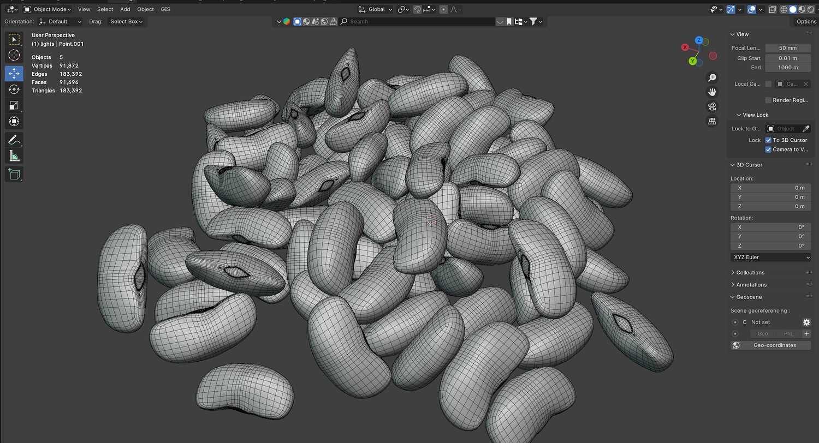Open the filter funnel dropdown
Screen dimensions: 819x443
coord(536,21)
